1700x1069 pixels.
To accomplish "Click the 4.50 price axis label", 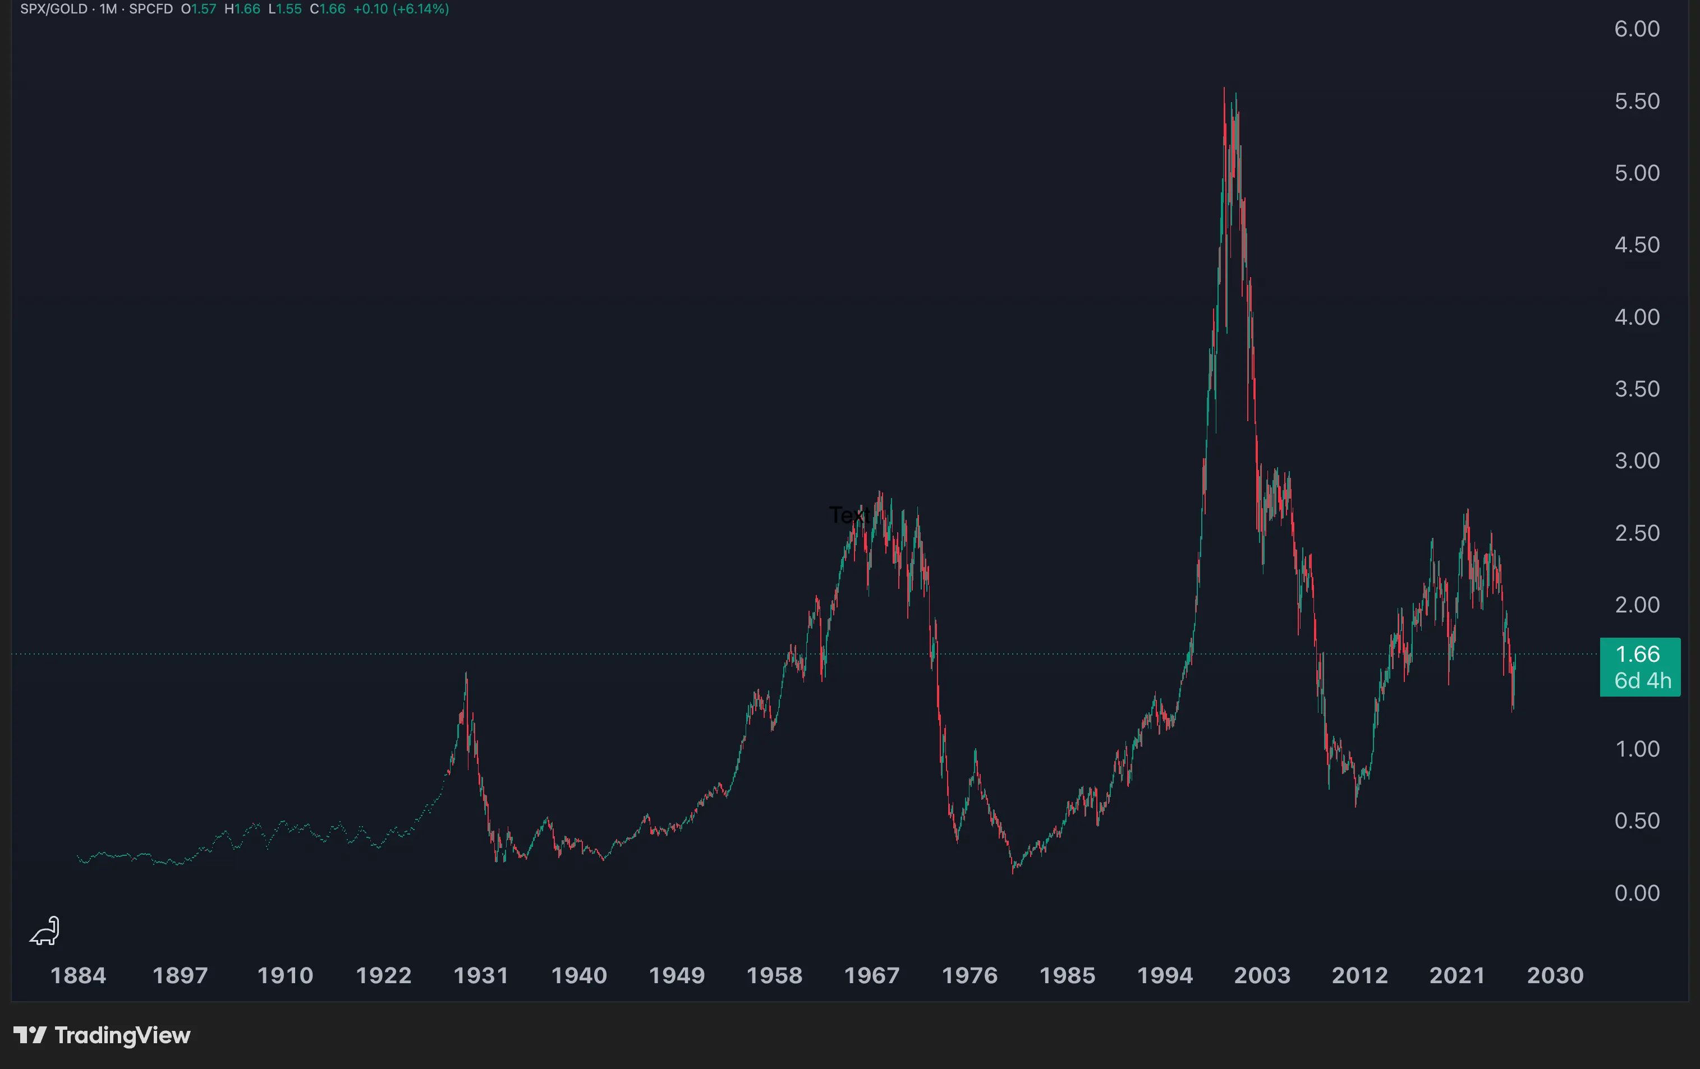I will 1637,245.
